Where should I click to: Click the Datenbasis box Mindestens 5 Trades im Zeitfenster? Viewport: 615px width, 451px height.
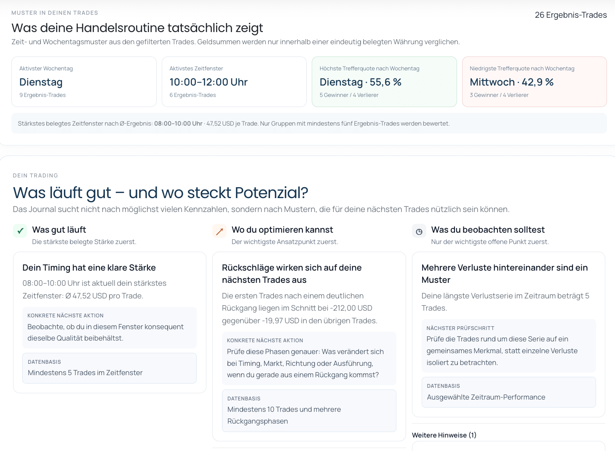click(110, 368)
